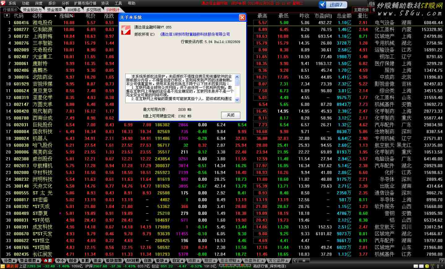Select the AH对照 bottom tab
The height and width of the screenshot is (269, 445).
pyautogui.click(x=133, y=261)
